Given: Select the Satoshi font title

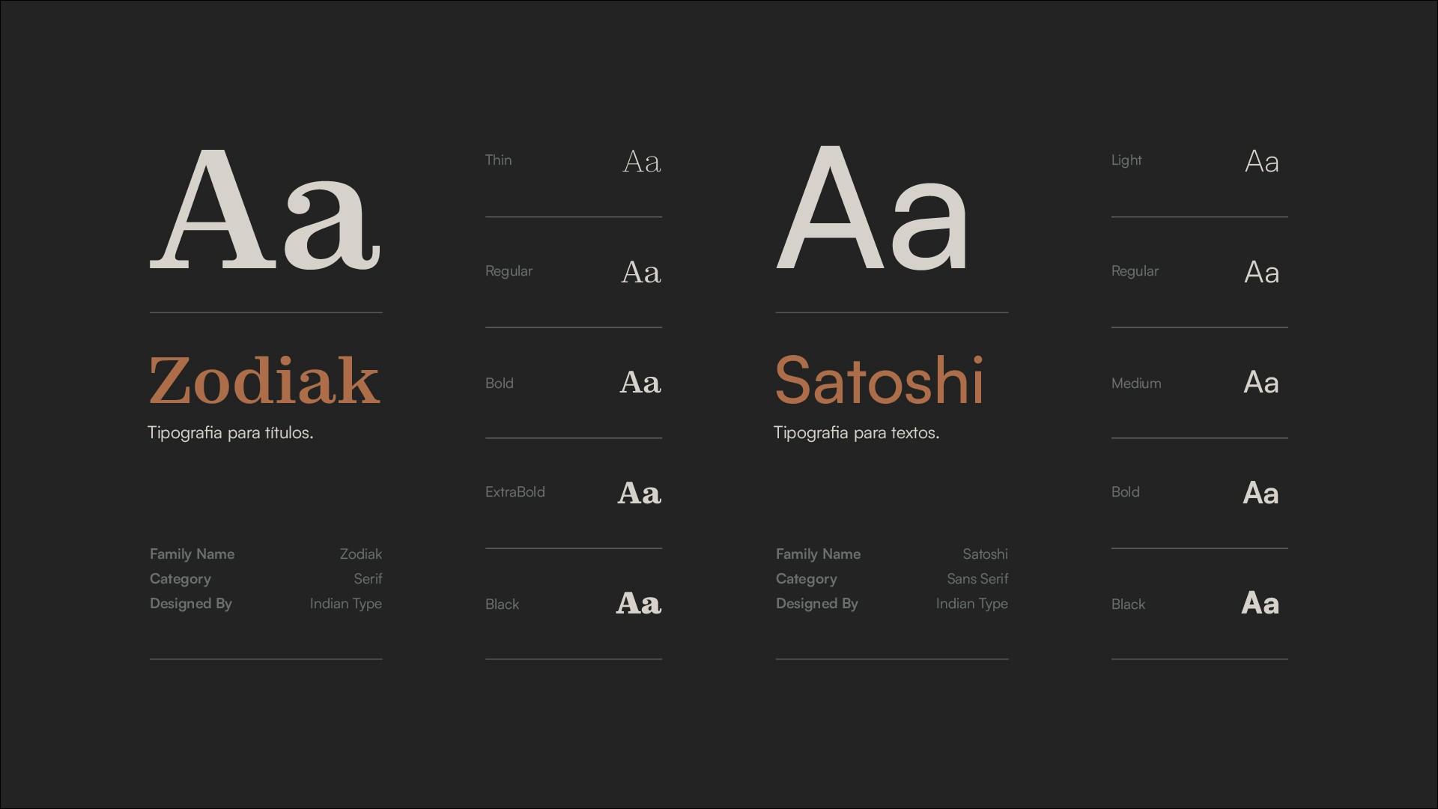Looking at the screenshot, I should coord(879,381).
